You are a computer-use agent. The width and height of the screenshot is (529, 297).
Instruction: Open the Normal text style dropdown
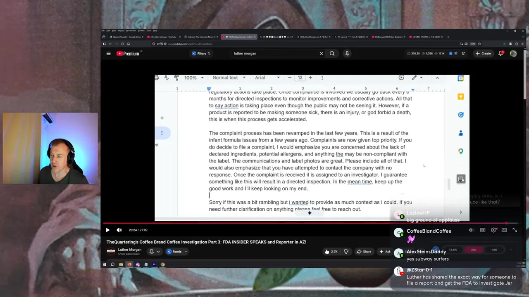coord(229,78)
